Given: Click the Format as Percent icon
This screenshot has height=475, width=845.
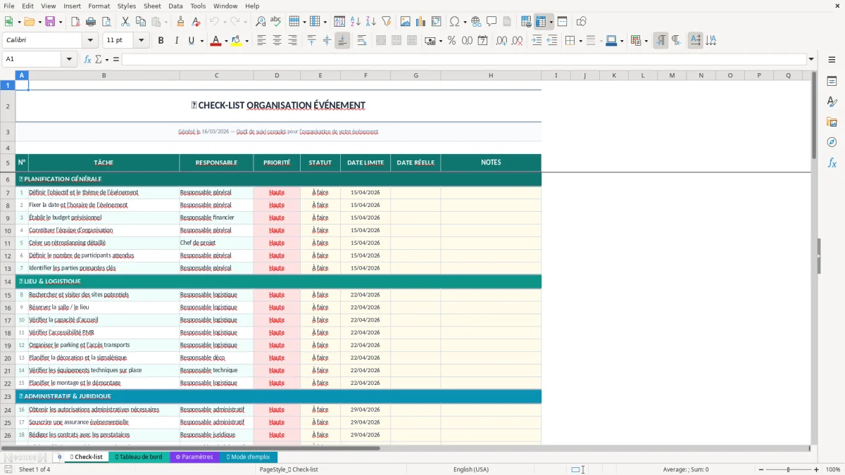Looking at the screenshot, I should pyautogui.click(x=451, y=41).
